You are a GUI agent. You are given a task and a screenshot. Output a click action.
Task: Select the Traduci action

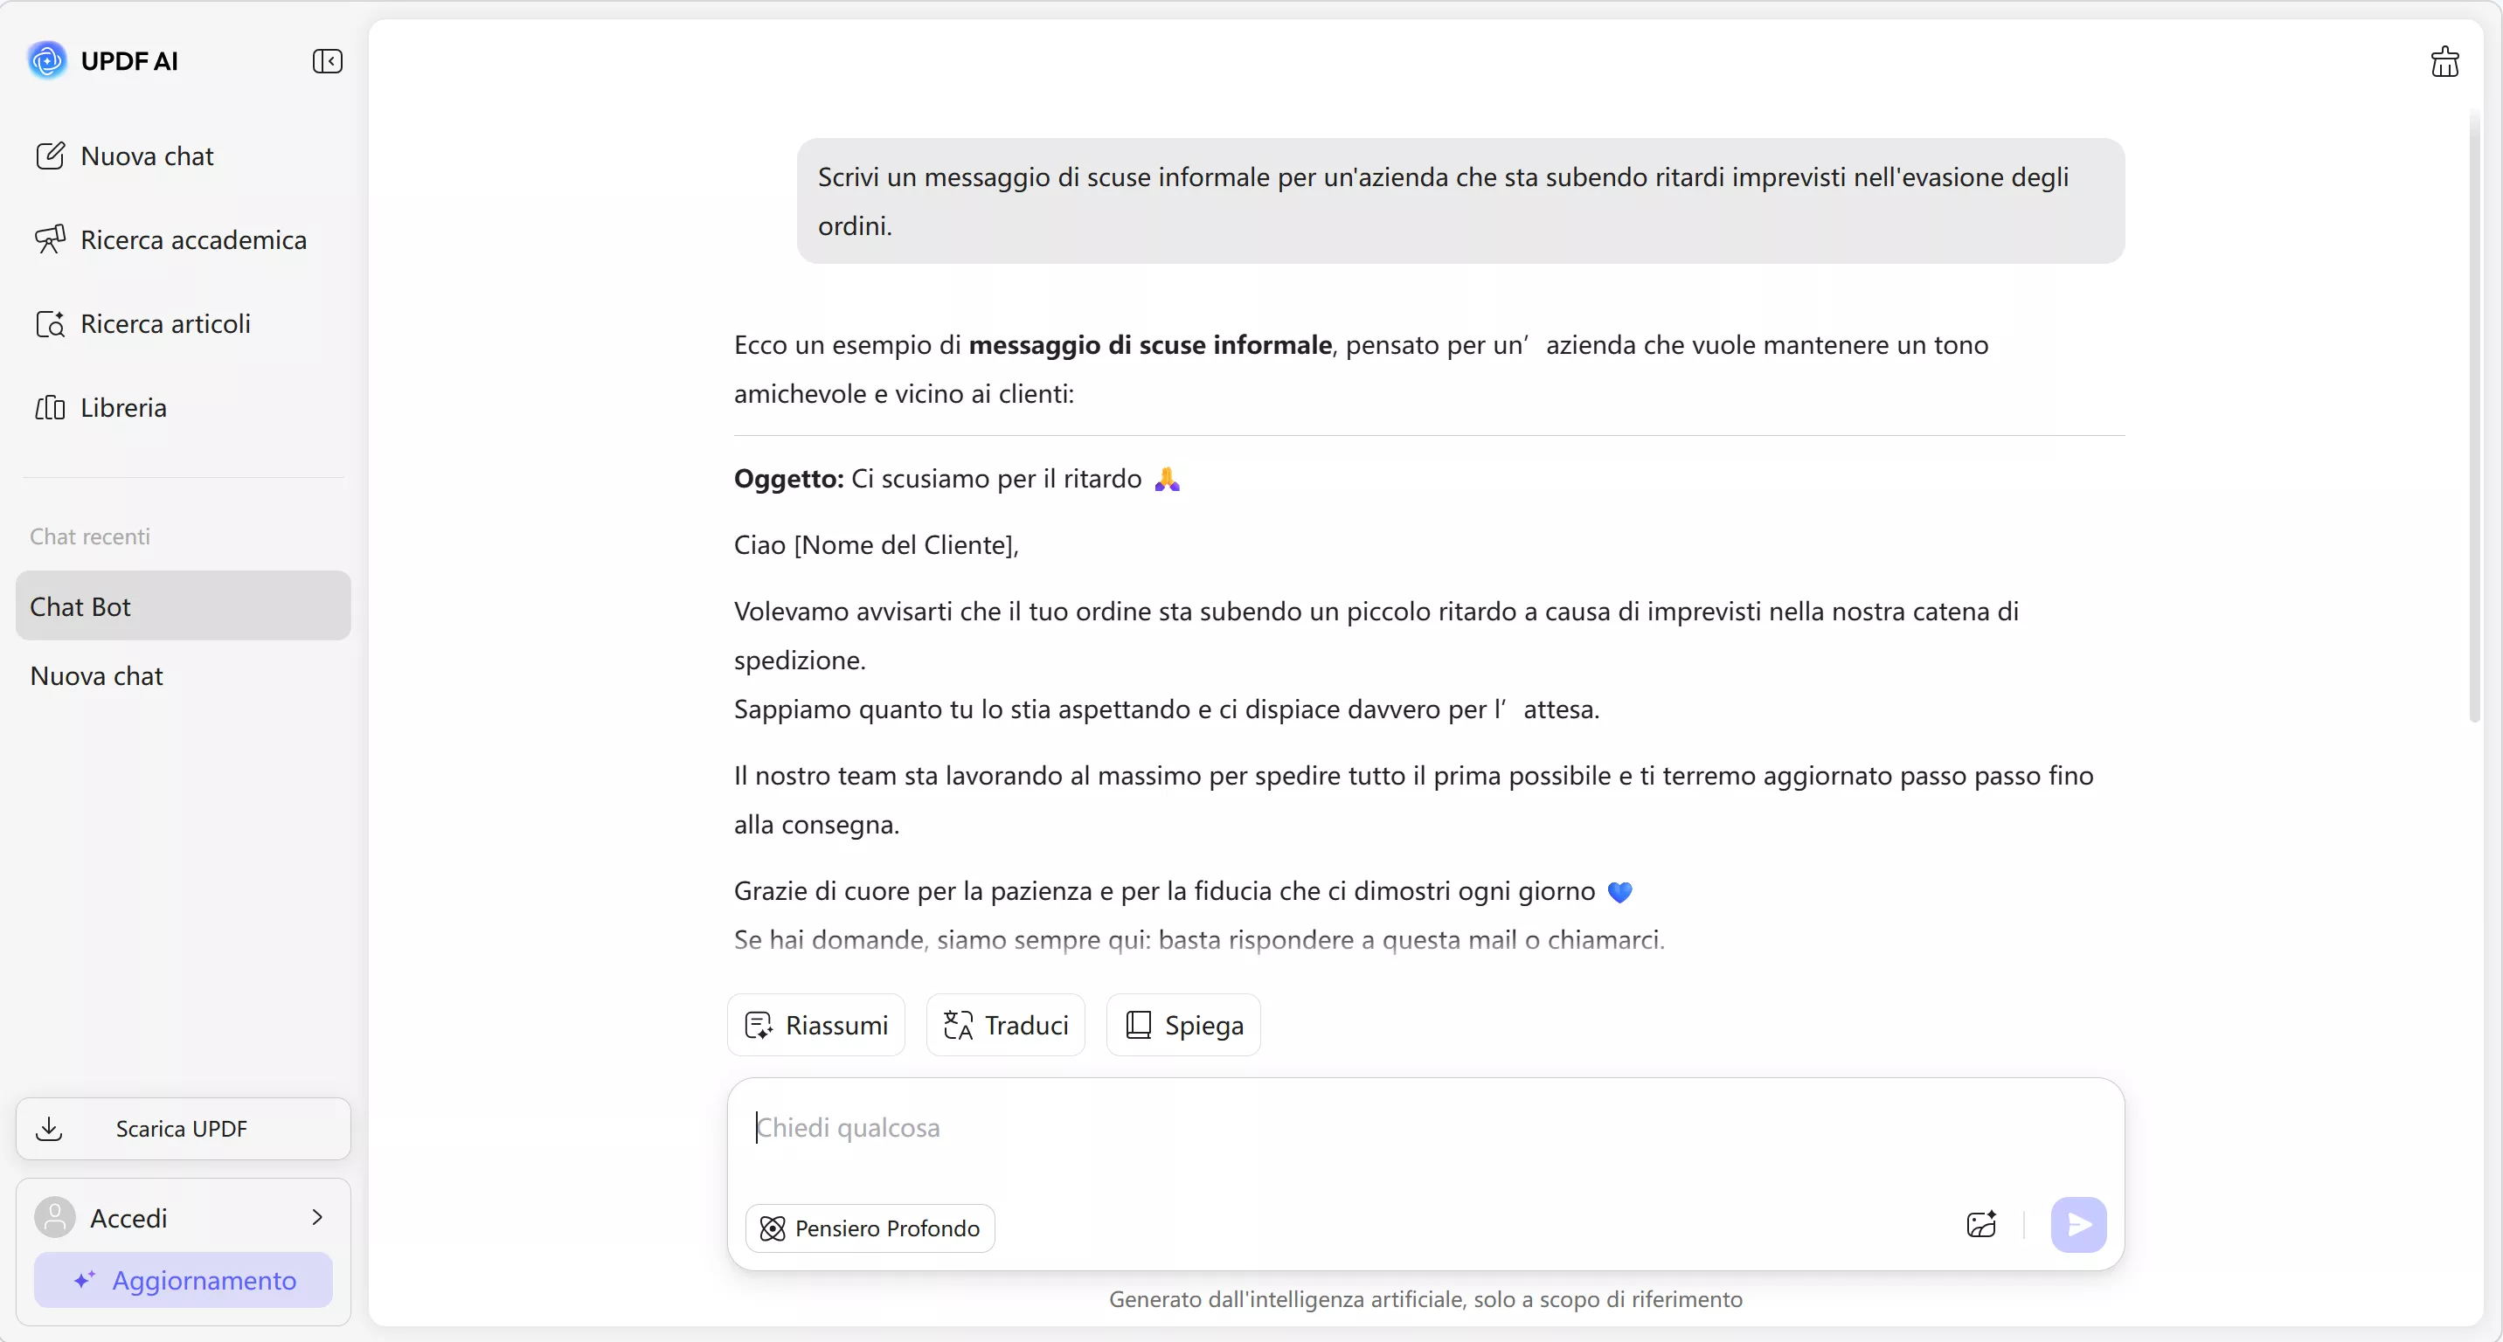point(1005,1025)
